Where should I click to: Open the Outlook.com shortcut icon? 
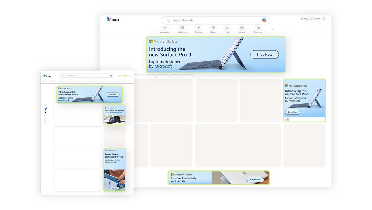[x=164, y=28]
